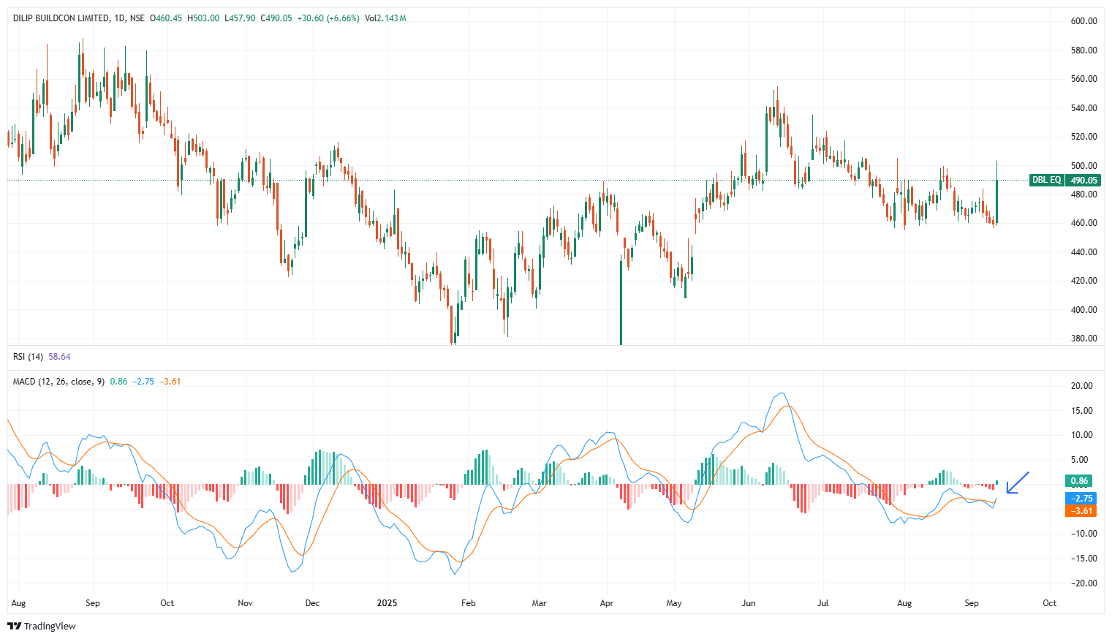Click the change value +30.60 (+6.66%)
The width and height of the screenshot is (1112, 639).
(328, 18)
